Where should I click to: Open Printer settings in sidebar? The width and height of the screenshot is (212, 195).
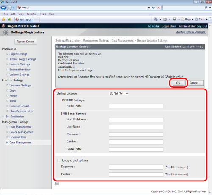[14, 96]
